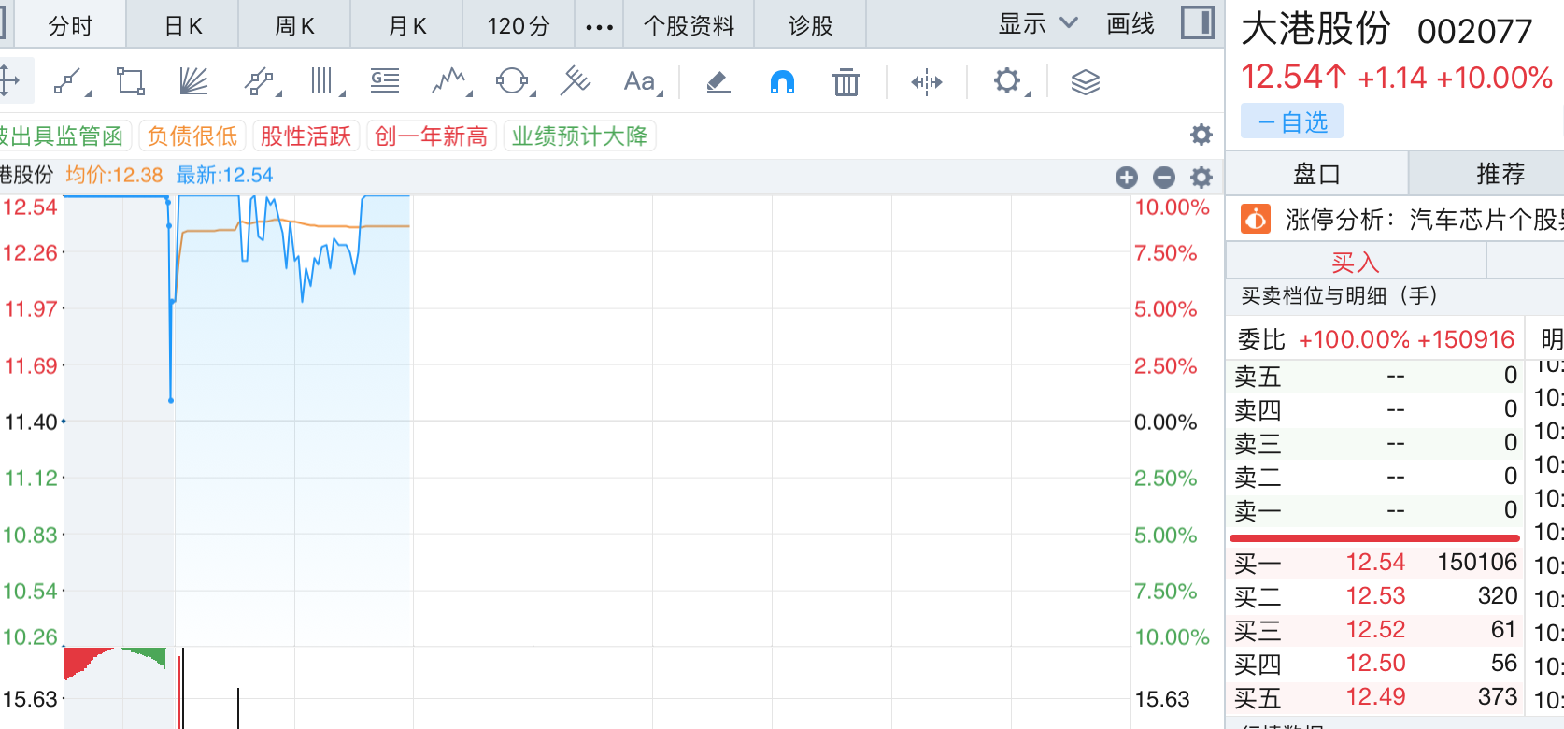This screenshot has width=1564, height=729.
Task: Click the 负债很低 tag
Action: tap(192, 136)
